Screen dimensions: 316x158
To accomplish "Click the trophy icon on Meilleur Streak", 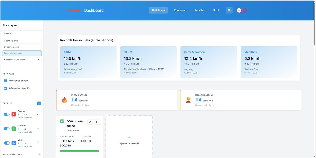I will [188, 100].
